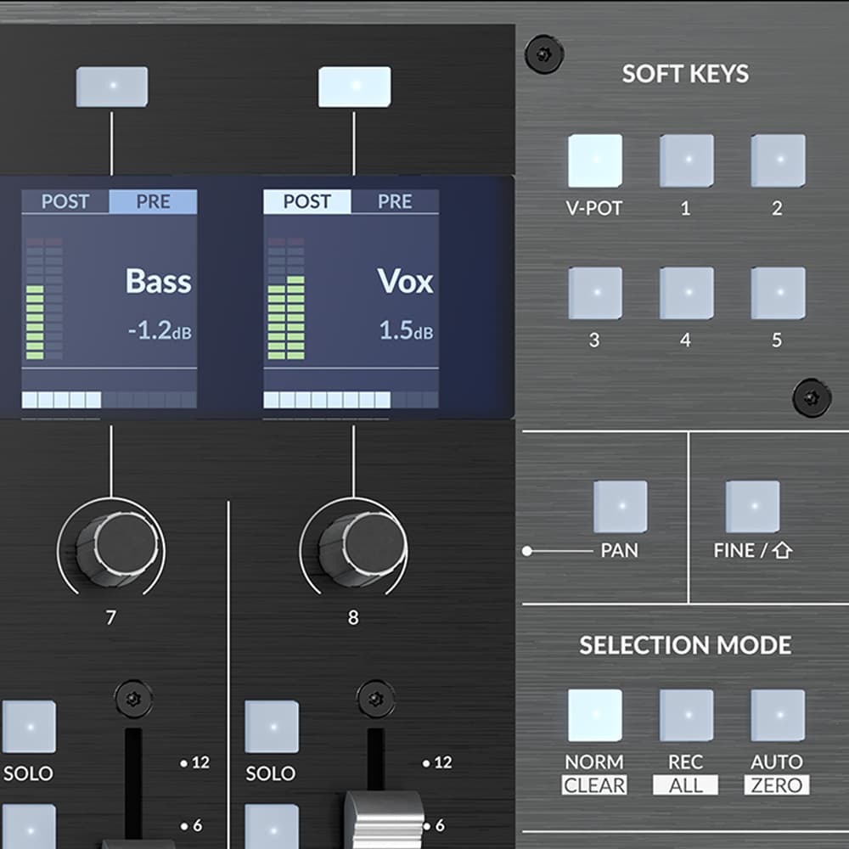Click the Vox 1.5dB value
This screenshot has height=849, width=849.
tap(406, 330)
